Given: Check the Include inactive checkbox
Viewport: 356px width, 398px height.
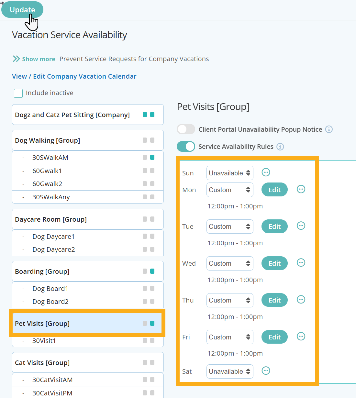Looking at the screenshot, I should click(x=18, y=93).
